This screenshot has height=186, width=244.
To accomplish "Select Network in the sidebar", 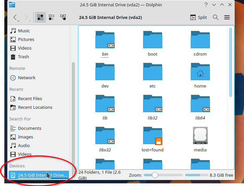I will 27,78.
